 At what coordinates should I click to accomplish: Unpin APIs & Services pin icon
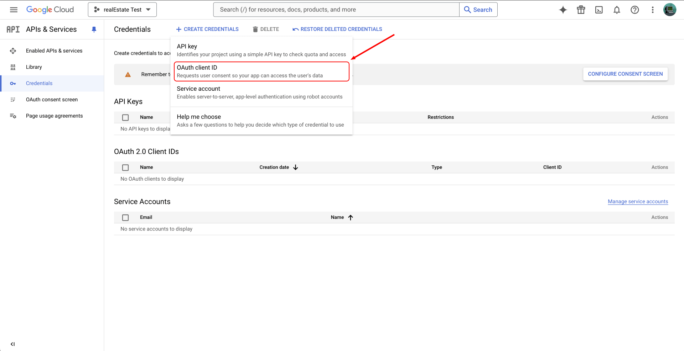coord(94,30)
